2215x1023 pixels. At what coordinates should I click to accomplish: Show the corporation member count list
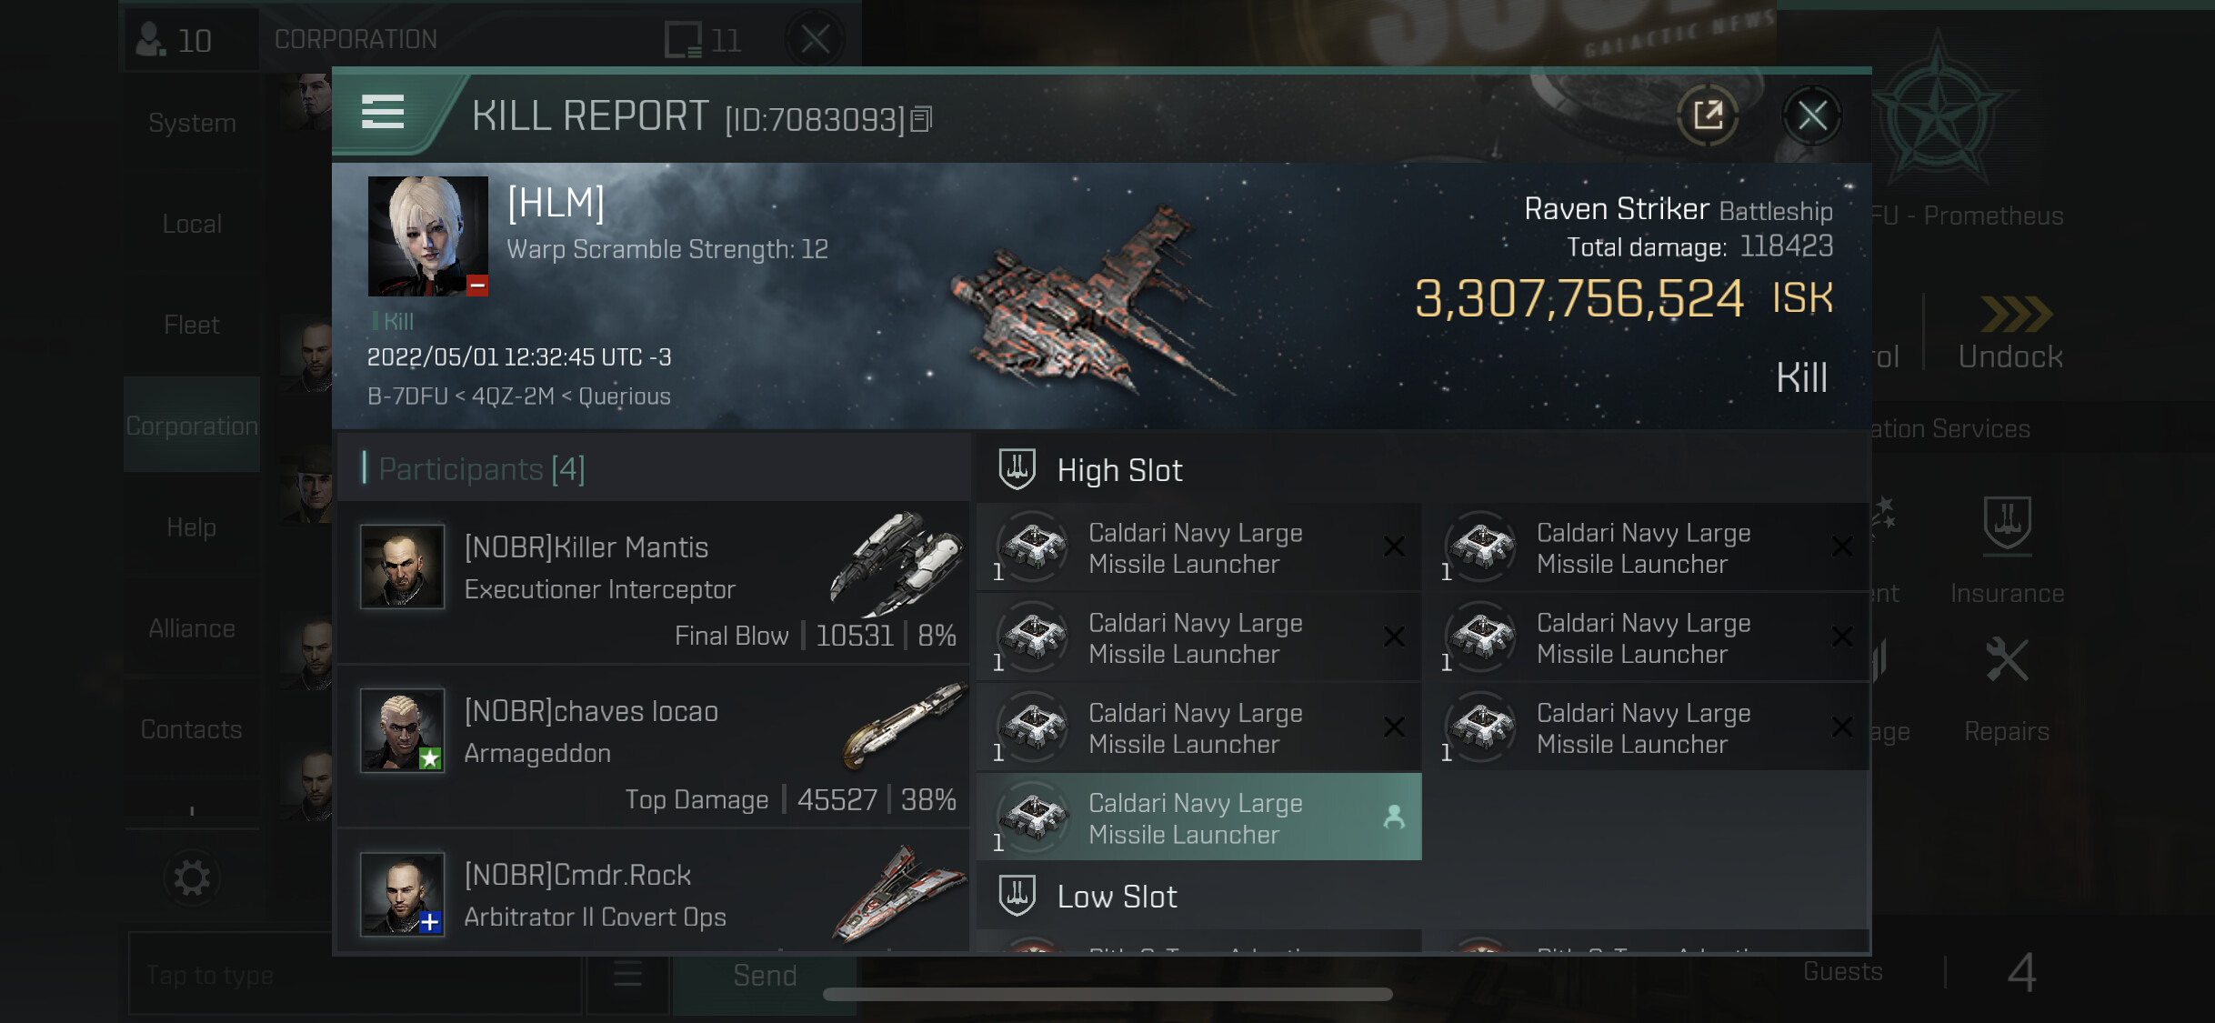pyautogui.click(x=174, y=40)
